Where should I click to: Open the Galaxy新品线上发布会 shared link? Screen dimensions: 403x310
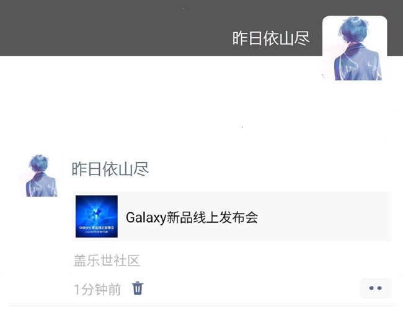tap(192, 217)
